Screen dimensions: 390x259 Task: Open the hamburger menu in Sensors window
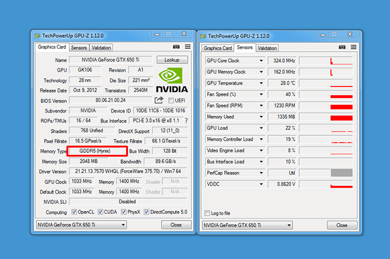point(353,48)
